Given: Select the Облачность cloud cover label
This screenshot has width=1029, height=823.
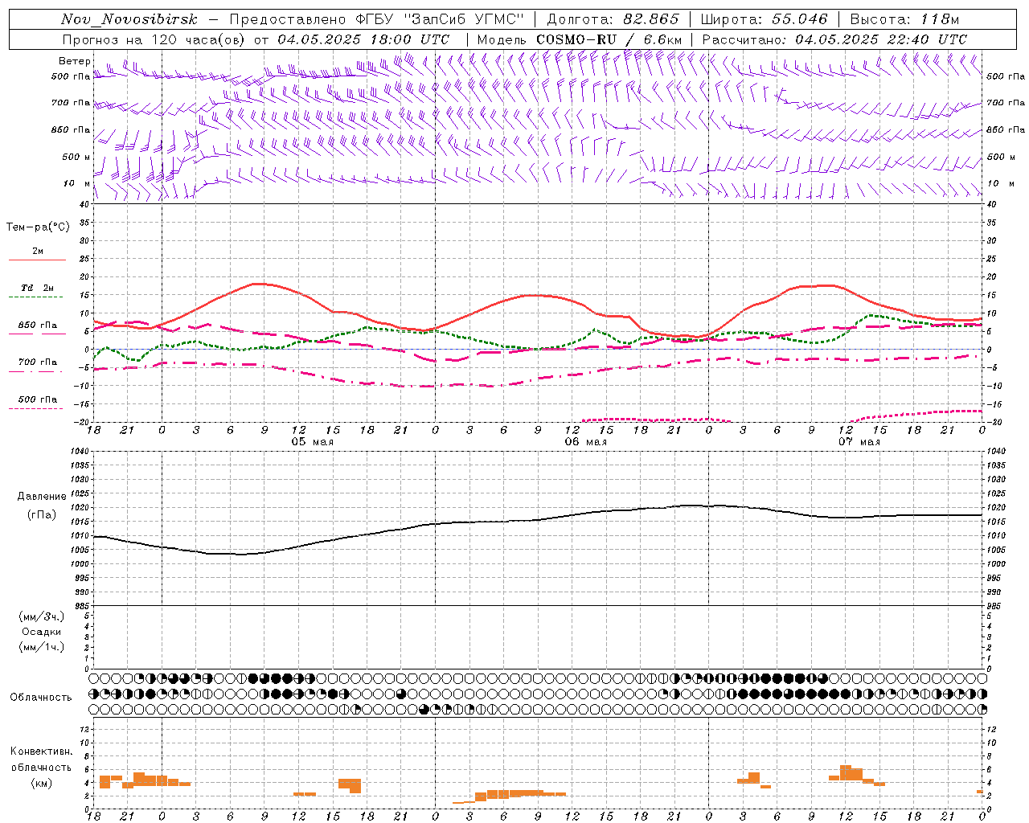Looking at the screenshot, I should pyautogui.click(x=41, y=698).
